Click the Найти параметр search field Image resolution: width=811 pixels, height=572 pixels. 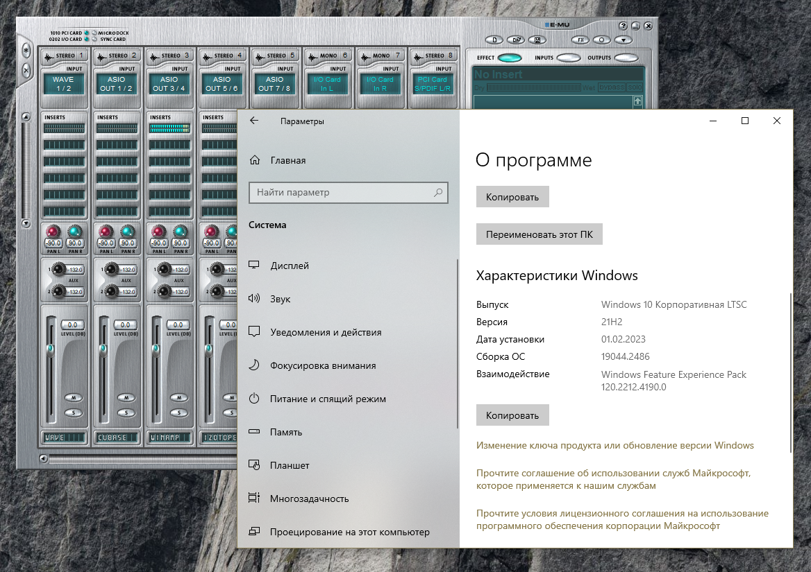[x=348, y=193]
